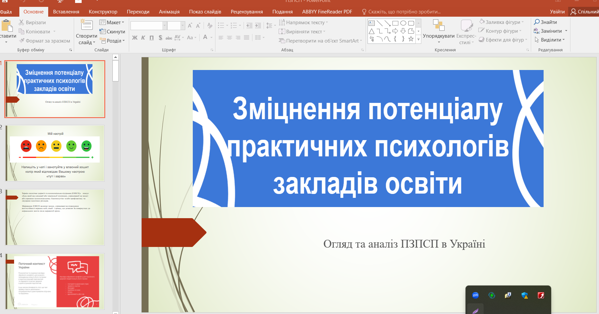
Task: Toggle italic (К) formatting
Action: point(143,38)
